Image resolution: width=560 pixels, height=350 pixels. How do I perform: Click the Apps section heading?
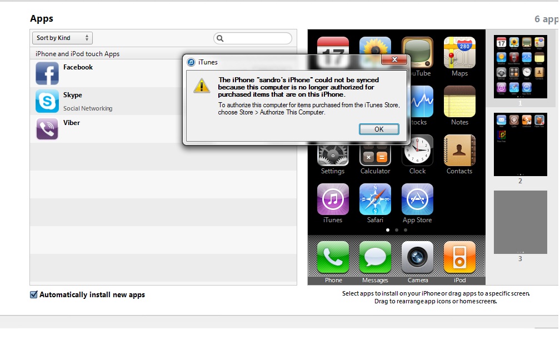[42, 18]
